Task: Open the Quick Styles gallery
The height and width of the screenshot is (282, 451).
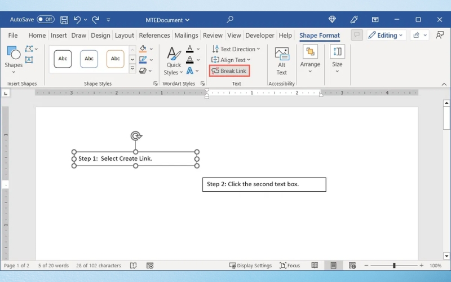Action: (174, 60)
